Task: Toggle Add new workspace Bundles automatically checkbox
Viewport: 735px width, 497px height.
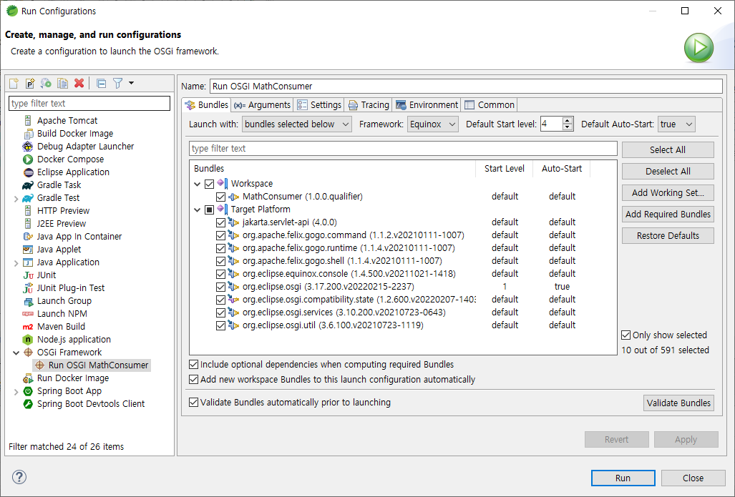Action: click(x=194, y=380)
